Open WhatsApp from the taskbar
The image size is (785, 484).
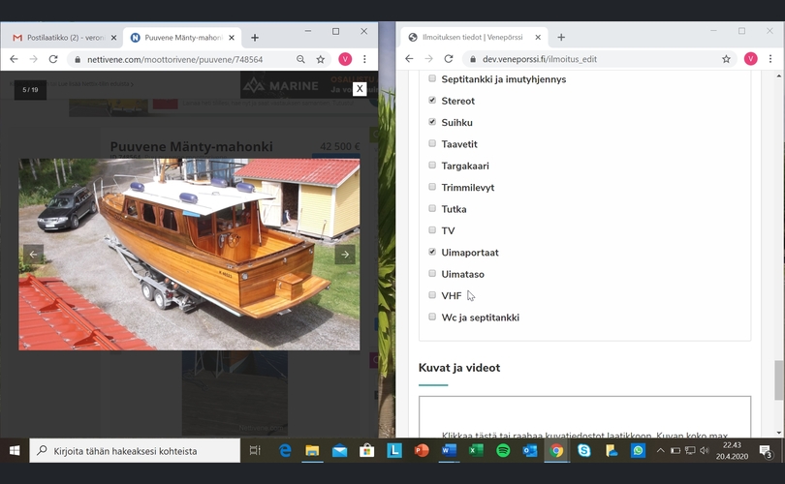pyautogui.click(x=638, y=450)
